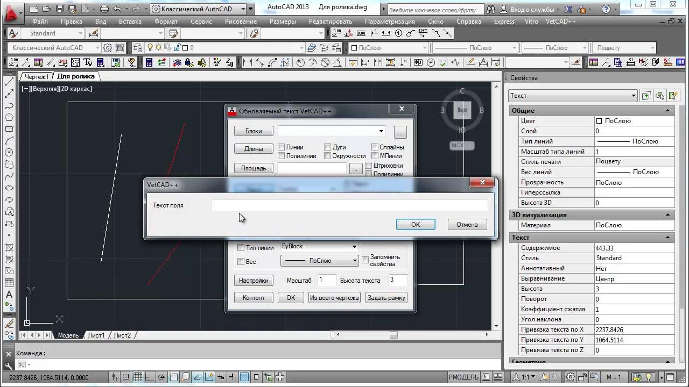
Task: Enable the Окружности checkbox
Action: click(327, 155)
